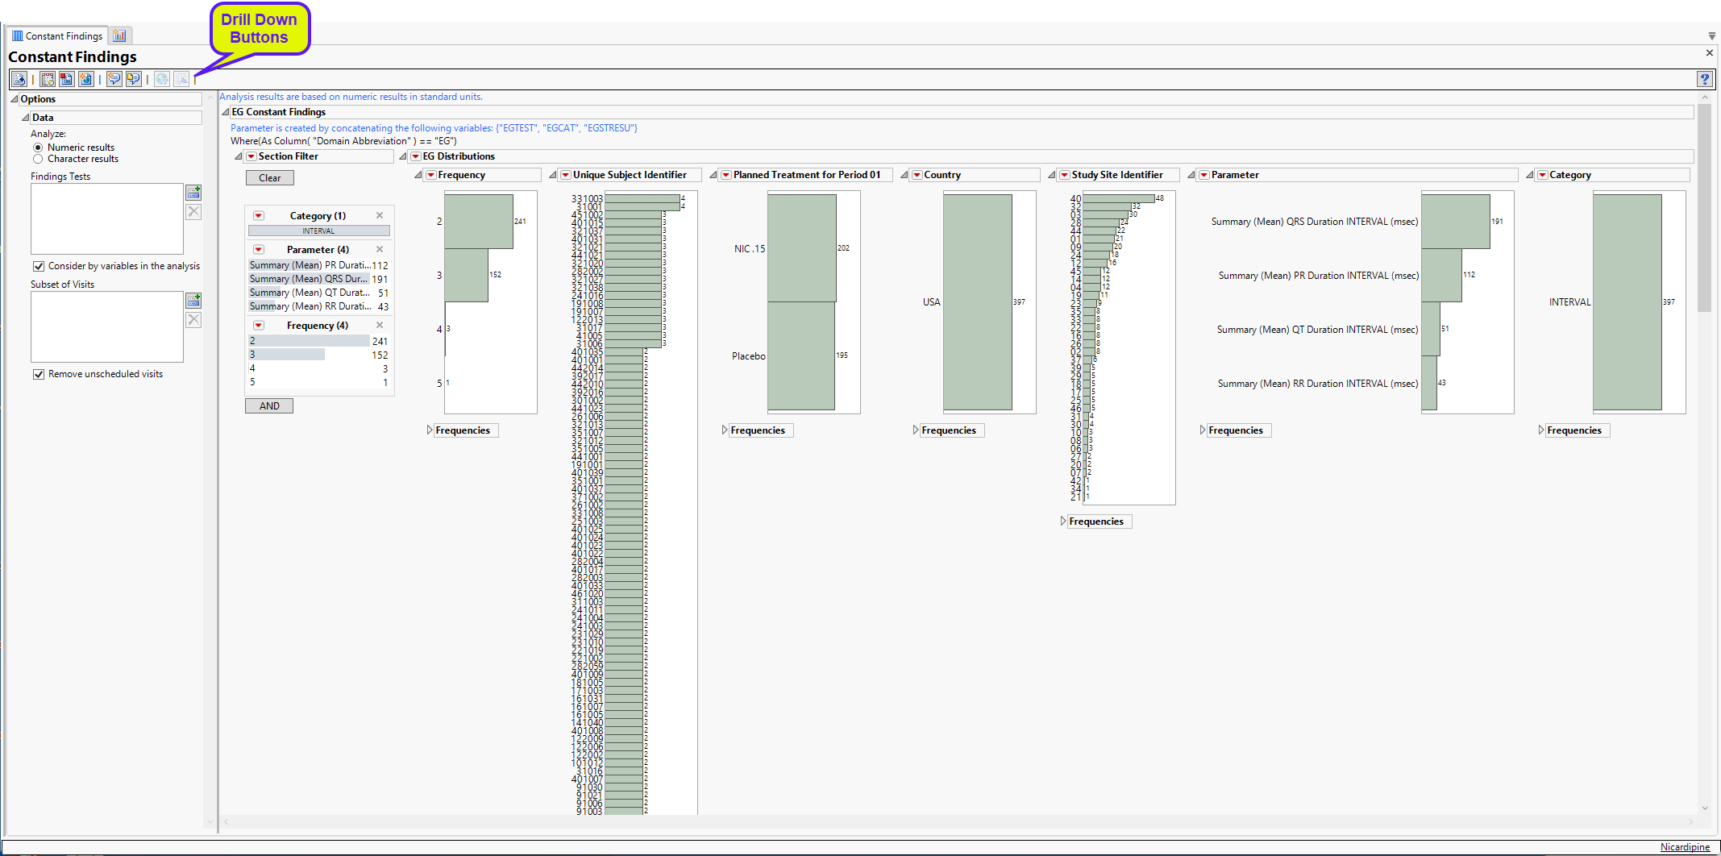The image size is (1721, 856).
Task: Add items to Findings Tests list
Action: coord(193,193)
